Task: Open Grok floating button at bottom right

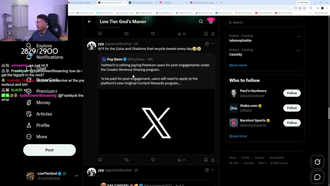Action: (317, 162)
